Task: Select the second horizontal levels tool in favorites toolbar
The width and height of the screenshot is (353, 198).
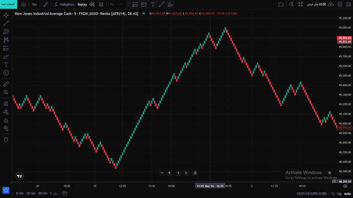Action: (144, 5)
